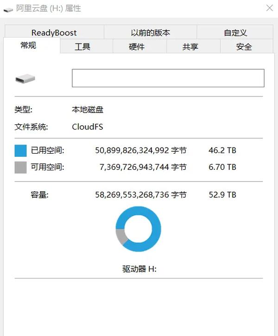
Task: Close the properties dialog
Action: coord(270,8)
